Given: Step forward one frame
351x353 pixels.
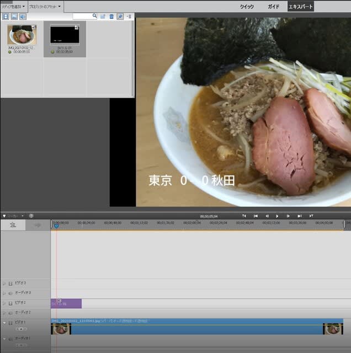Looking at the screenshot, I should [x=288, y=216].
